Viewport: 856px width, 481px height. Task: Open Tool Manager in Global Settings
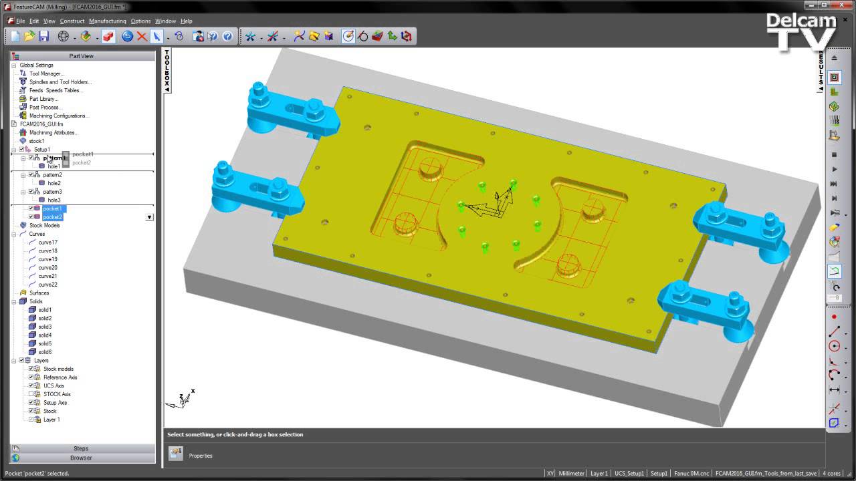point(46,73)
